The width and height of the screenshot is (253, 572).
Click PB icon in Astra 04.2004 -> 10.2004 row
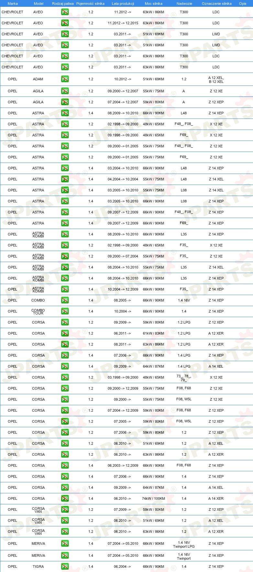pyautogui.click(x=65, y=179)
